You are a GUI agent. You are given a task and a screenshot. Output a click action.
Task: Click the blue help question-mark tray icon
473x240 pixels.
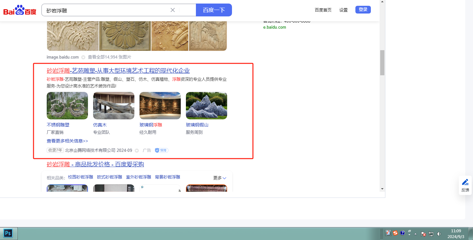pos(402,233)
